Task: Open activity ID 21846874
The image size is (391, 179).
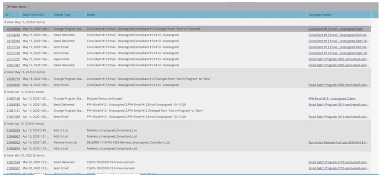Action: pyautogui.click(x=13, y=149)
